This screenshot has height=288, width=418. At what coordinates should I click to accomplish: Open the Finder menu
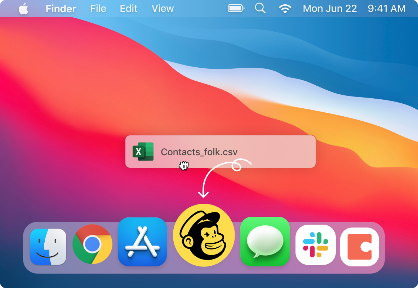pos(61,9)
